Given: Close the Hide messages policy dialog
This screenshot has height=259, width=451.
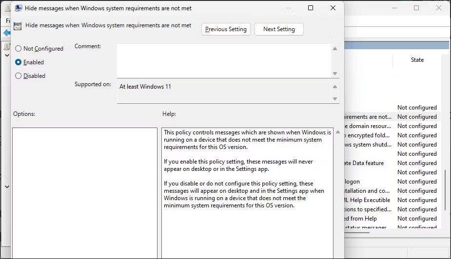Looking at the screenshot, I should (333, 8).
